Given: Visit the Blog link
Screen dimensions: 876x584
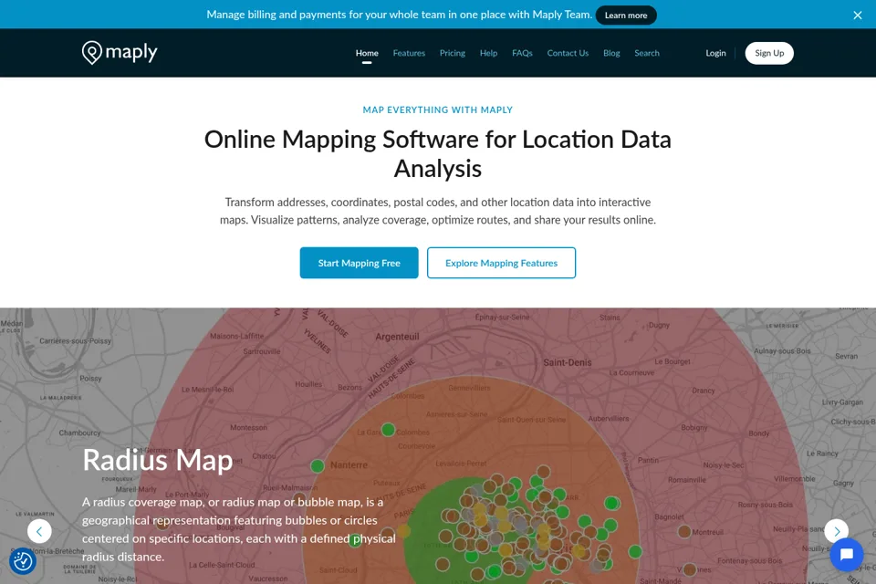Looking at the screenshot, I should [611, 53].
